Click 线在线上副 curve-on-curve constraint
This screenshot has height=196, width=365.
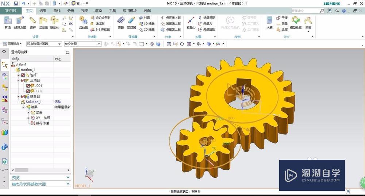[x=170, y=23]
